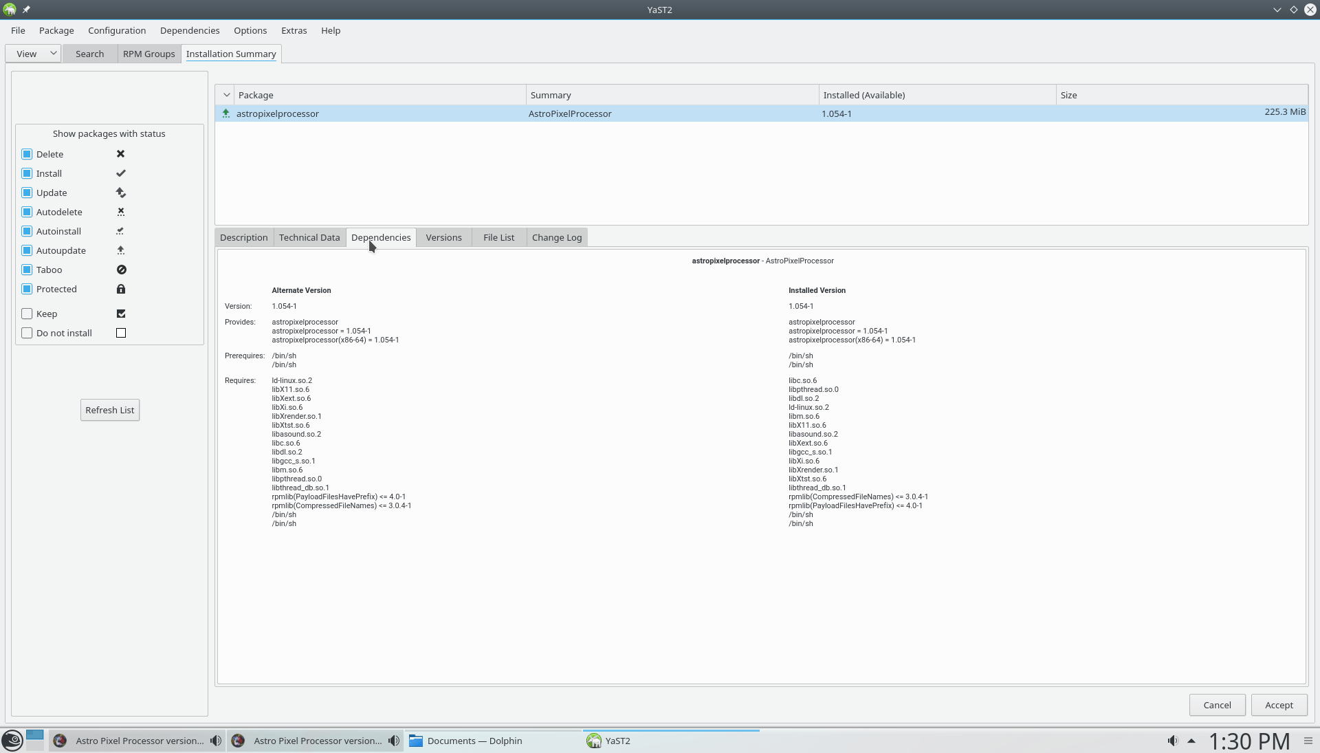Viewport: 1320px width, 753px height.
Task: Switch to the Search tab
Action: coord(90,54)
